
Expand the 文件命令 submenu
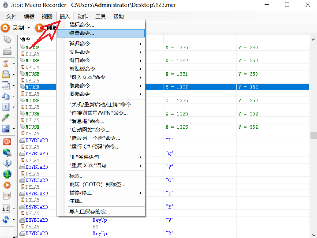(x=101, y=52)
